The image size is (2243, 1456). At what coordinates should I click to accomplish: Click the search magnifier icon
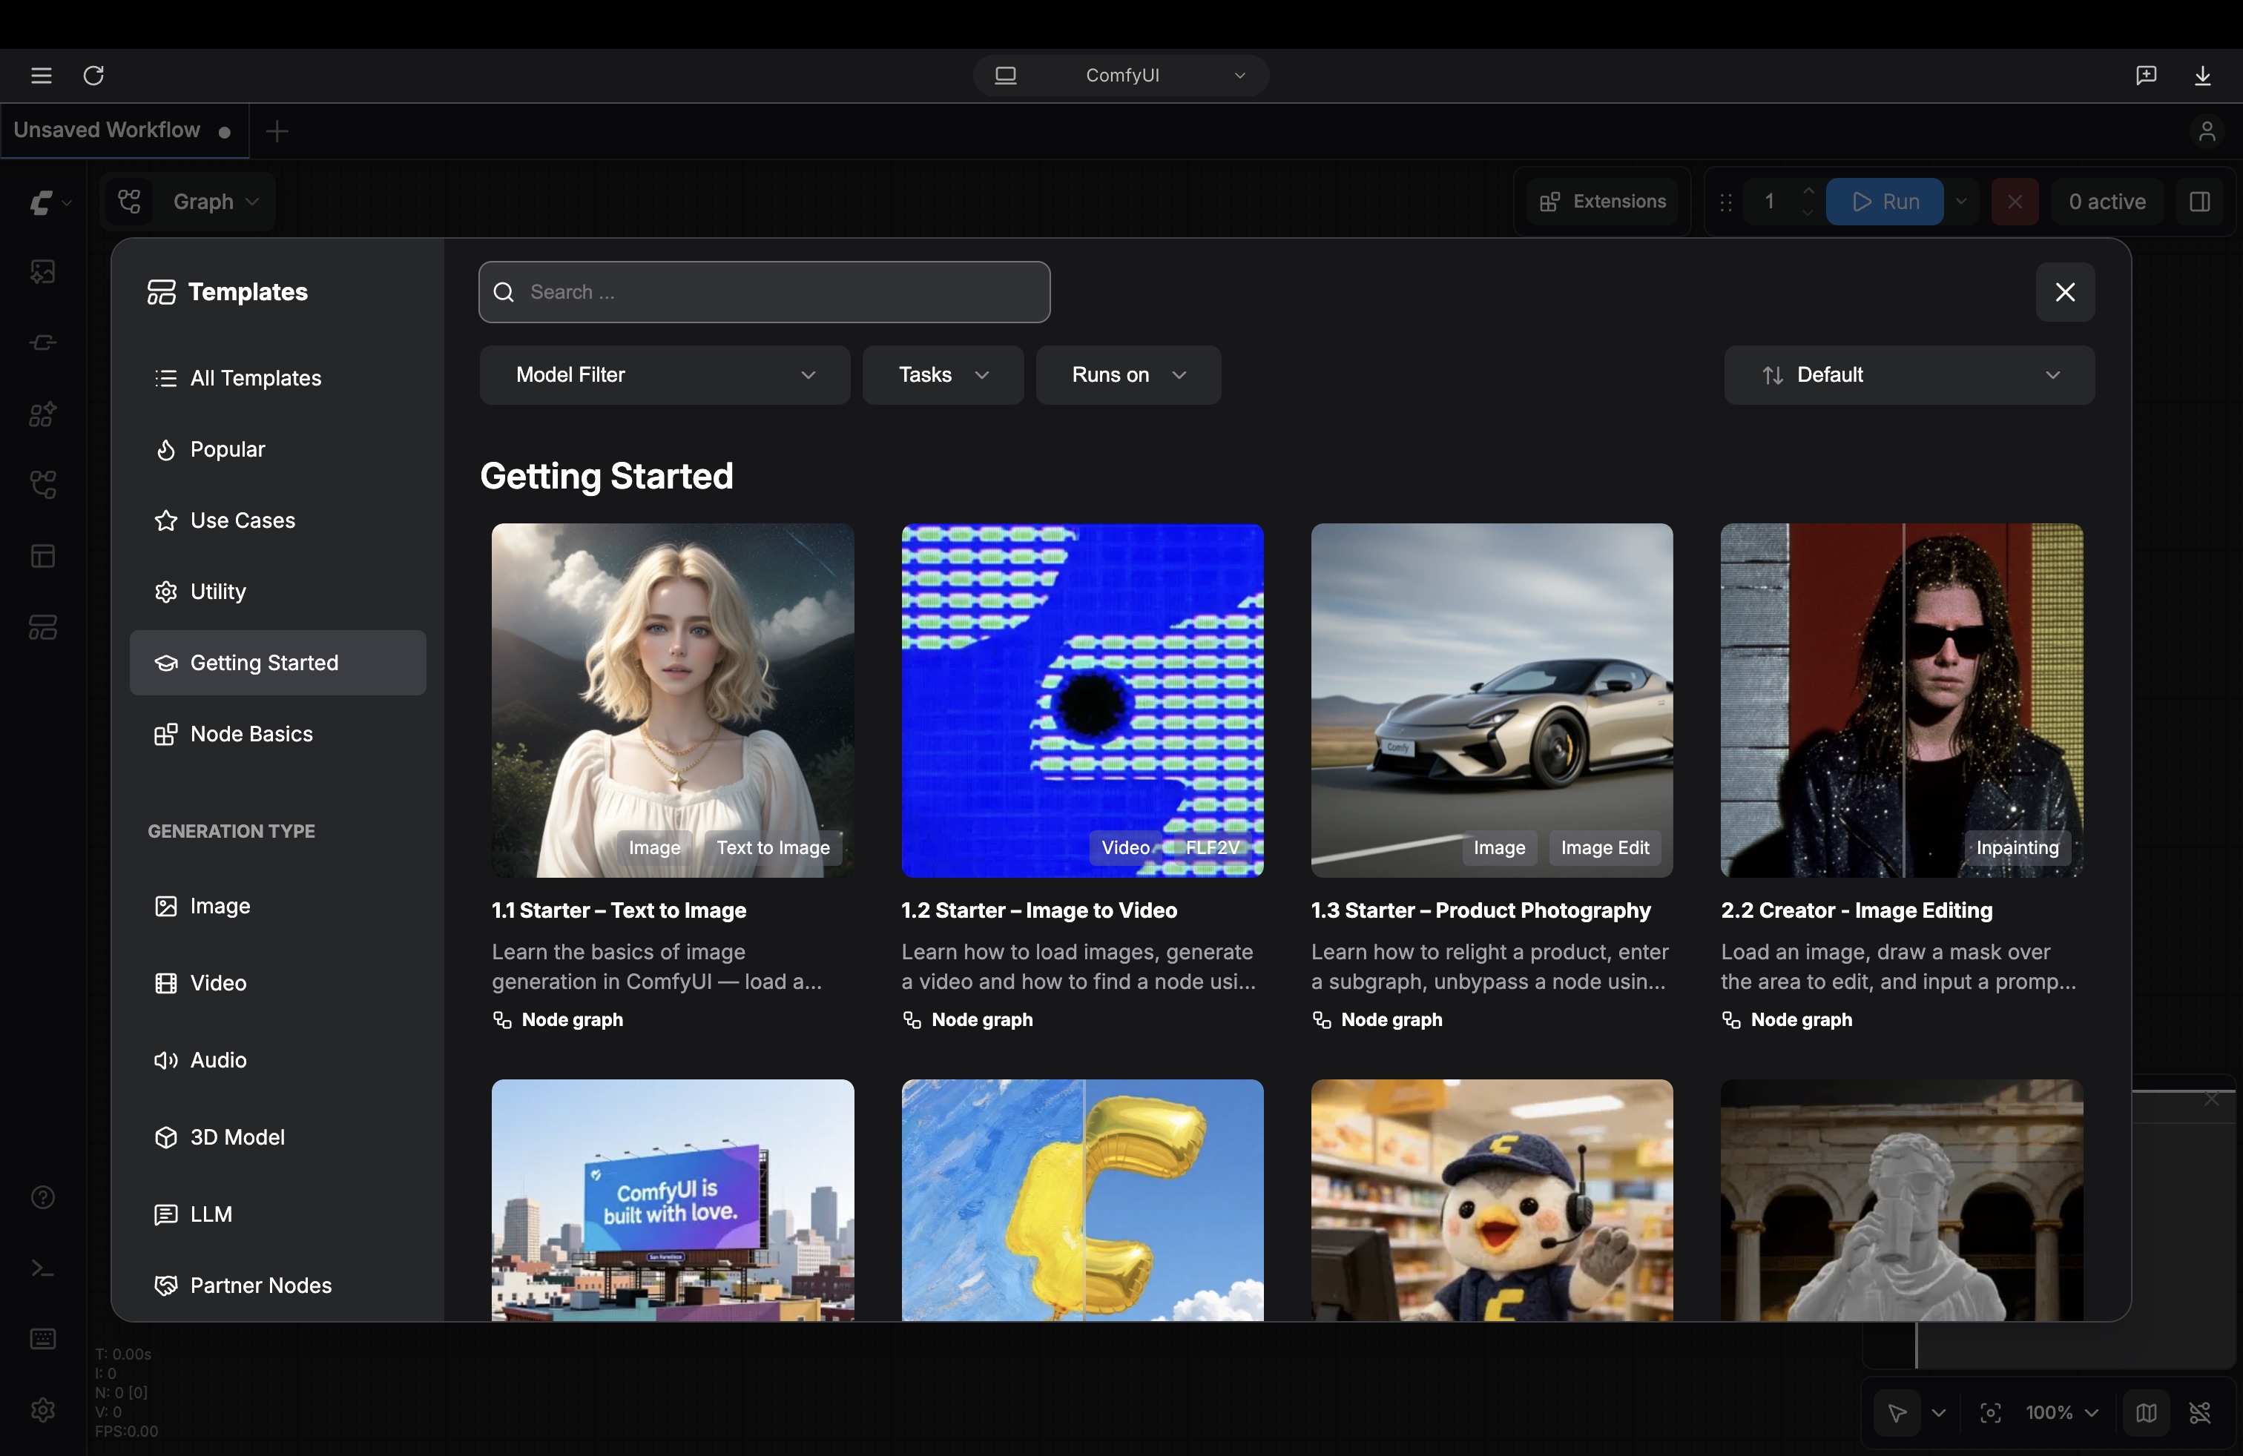click(x=504, y=292)
